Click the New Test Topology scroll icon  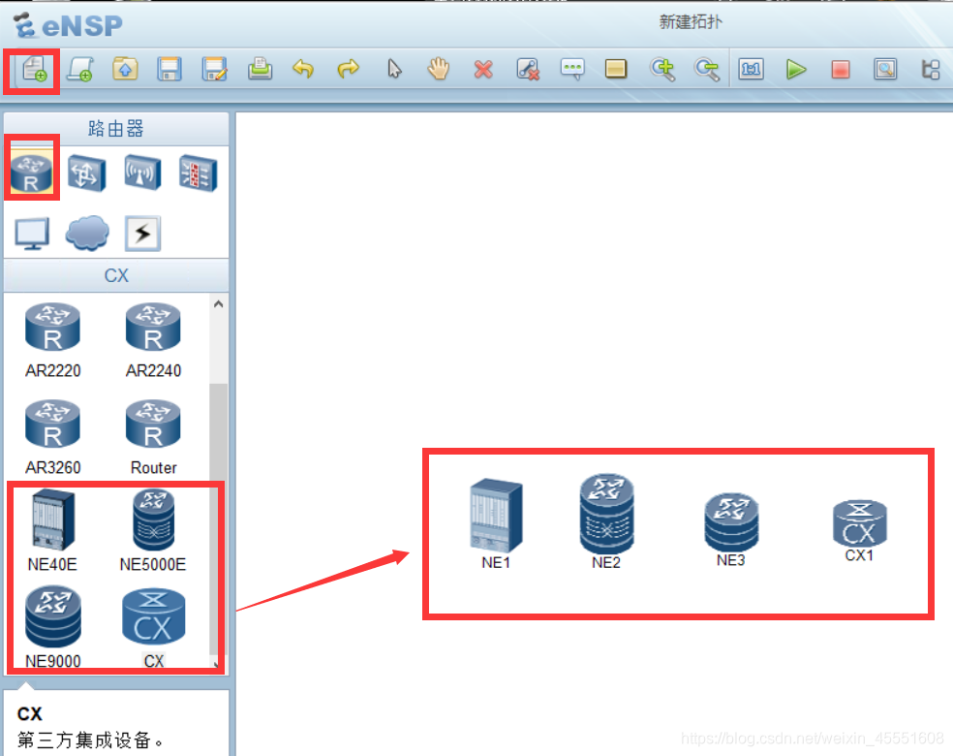point(79,69)
